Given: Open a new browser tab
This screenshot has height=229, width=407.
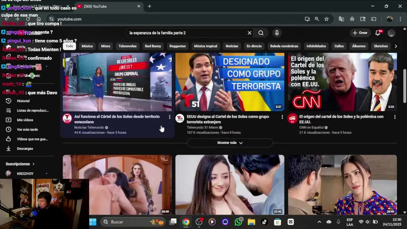Looking at the screenshot, I should click(x=149, y=6).
